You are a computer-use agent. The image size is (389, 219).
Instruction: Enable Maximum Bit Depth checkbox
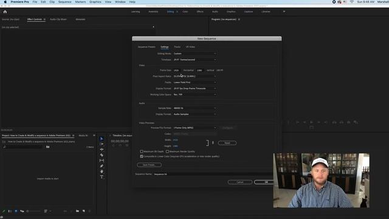142,151
